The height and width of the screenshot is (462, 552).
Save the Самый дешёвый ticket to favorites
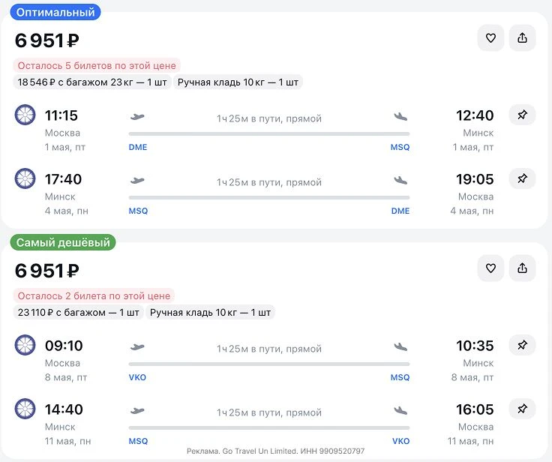click(490, 268)
